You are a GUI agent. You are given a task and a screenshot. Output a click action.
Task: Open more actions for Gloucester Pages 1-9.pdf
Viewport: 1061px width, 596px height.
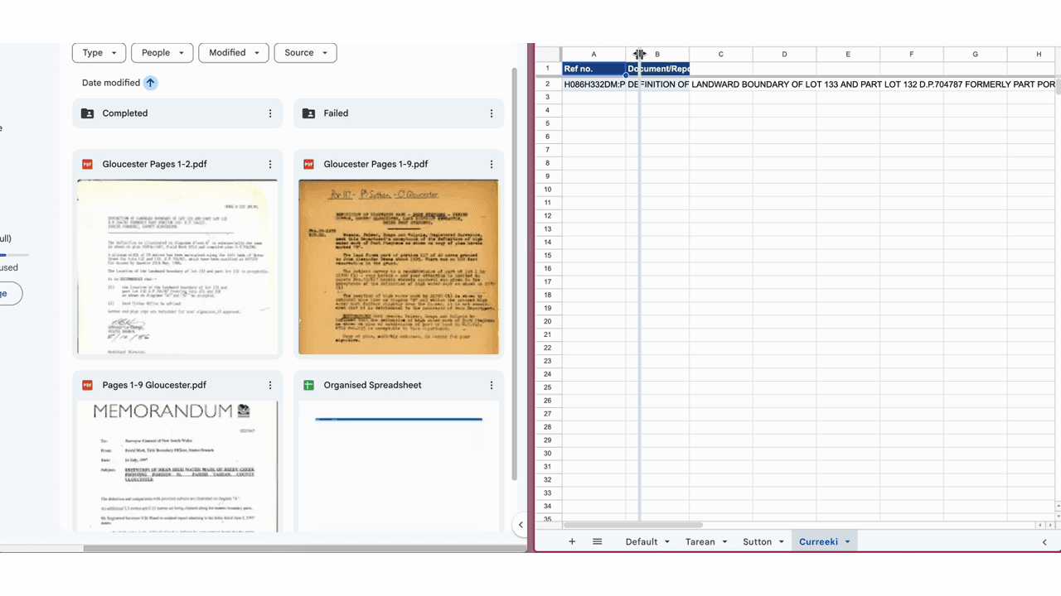coord(492,164)
